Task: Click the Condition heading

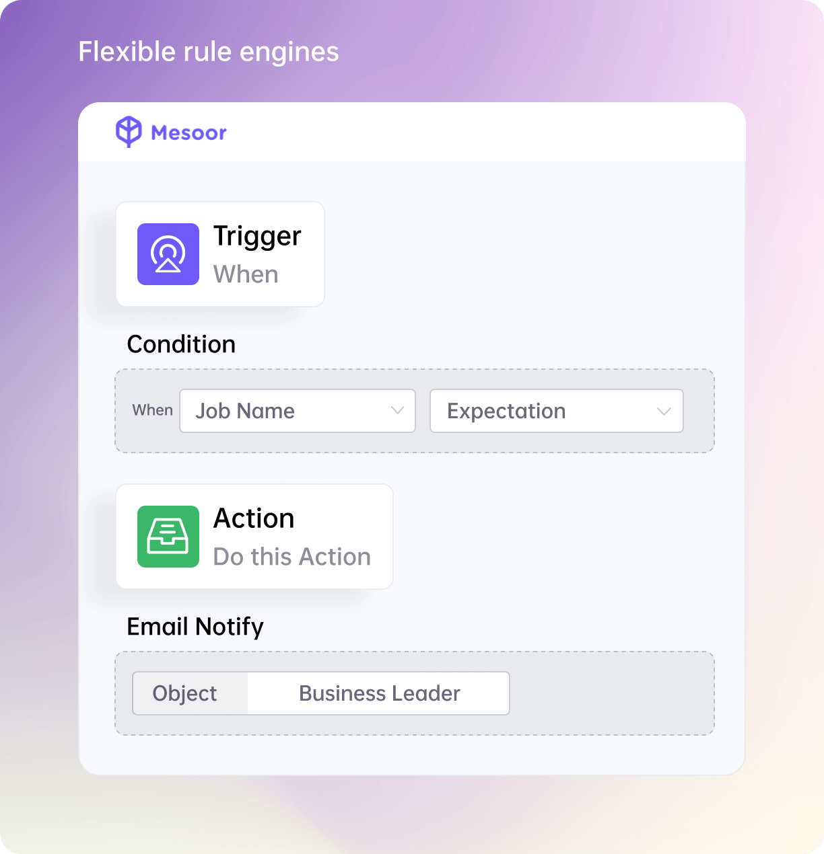Action: pos(182,344)
